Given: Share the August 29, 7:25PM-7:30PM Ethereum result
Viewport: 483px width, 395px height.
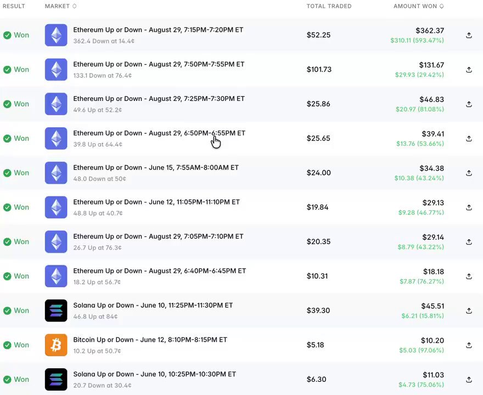Looking at the screenshot, I should coord(469,104).
